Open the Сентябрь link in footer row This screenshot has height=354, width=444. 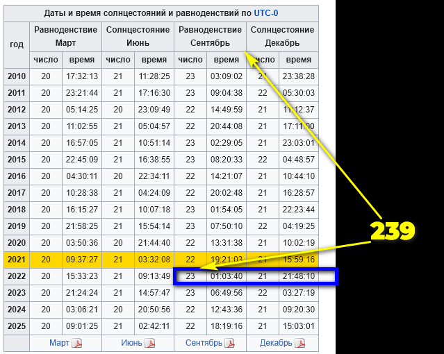tap(204, 343)
